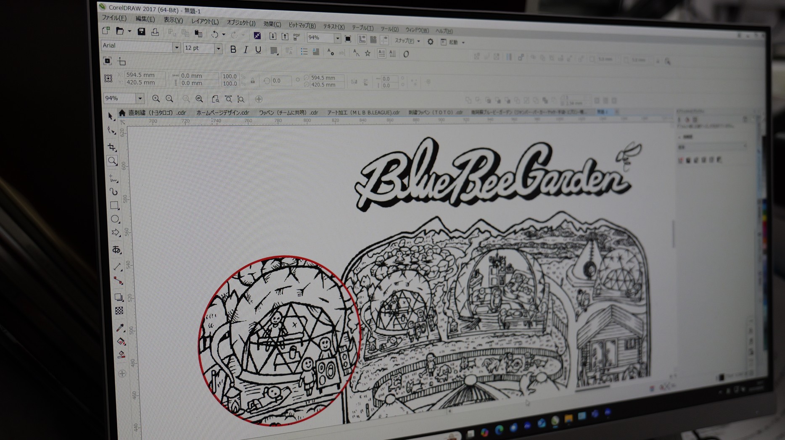Toggle Underline text formatting
Screen dimensions: 785x440
tap(258, 50)
